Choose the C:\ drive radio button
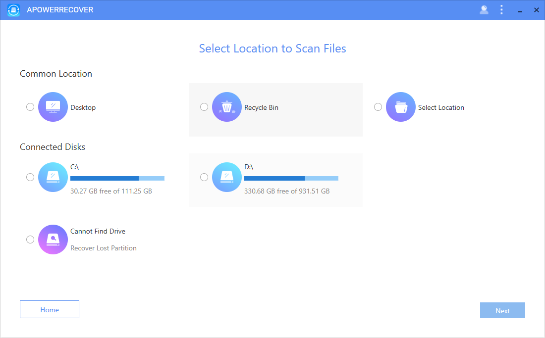 click(30, 177)
